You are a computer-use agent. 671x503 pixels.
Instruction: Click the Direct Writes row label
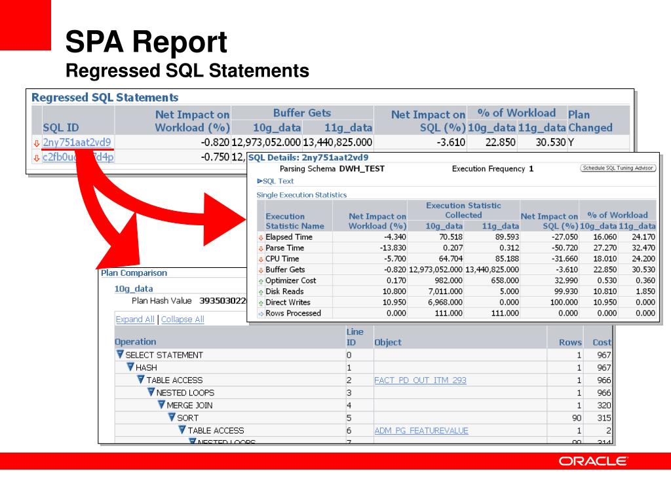click(288, 303)
